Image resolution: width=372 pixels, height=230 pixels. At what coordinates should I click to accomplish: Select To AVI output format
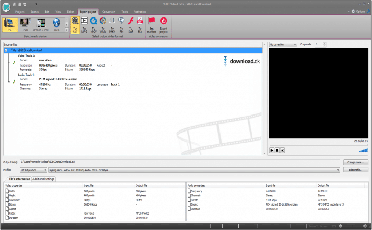[x=75, y=25]
